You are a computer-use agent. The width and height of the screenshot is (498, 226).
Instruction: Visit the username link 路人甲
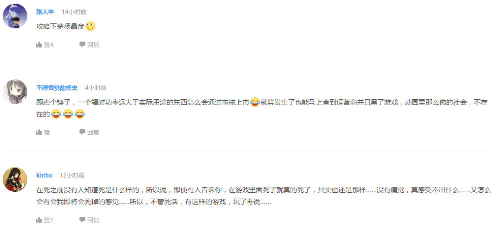[x=45, y=12]
